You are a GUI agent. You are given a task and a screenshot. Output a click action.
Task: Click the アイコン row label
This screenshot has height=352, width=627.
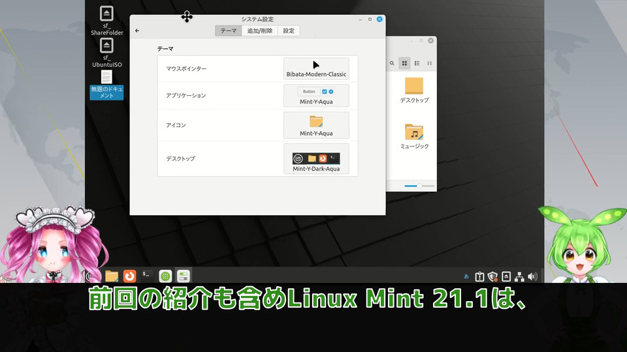176,125
